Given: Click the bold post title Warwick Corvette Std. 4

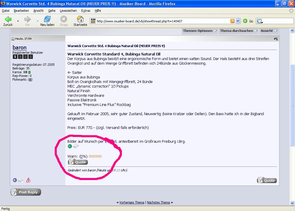Looking at the screenshot, I should (116, 46).
